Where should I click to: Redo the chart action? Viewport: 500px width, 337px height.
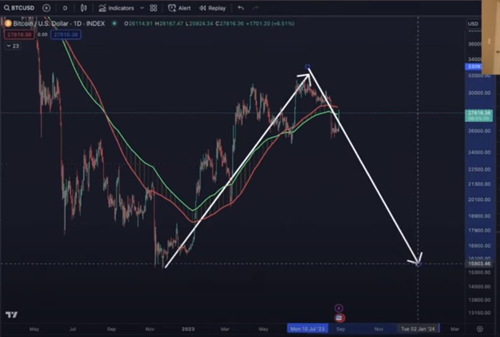point(255,8)
